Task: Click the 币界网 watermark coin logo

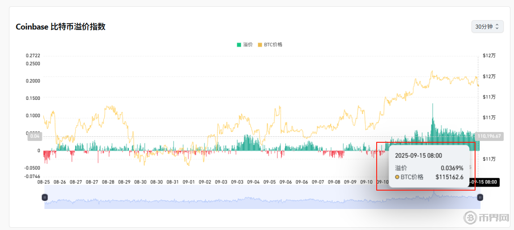Action: 470,218
